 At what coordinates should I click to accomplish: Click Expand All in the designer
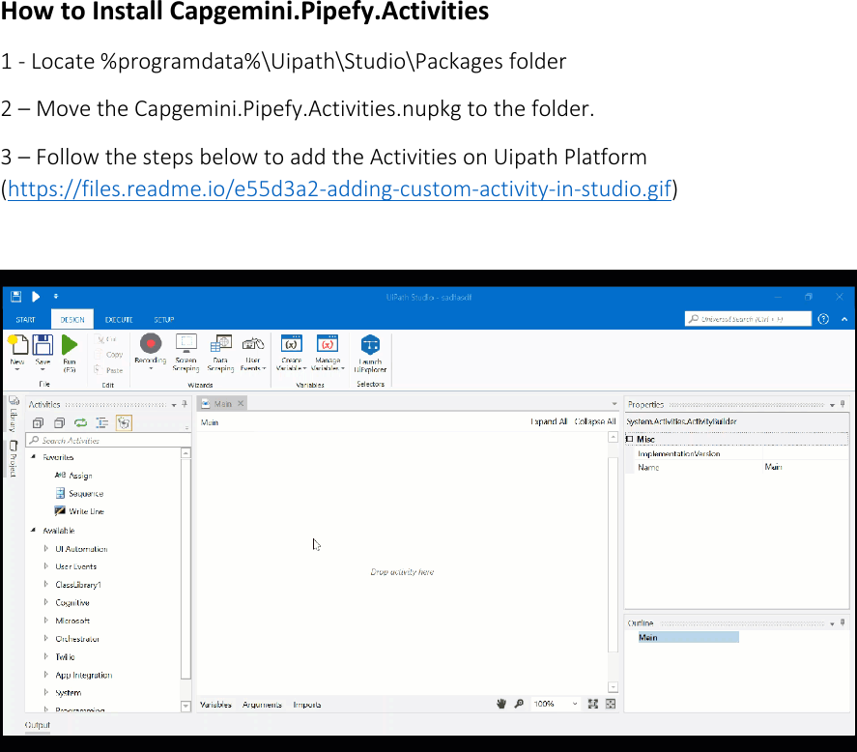click(549, 422)
